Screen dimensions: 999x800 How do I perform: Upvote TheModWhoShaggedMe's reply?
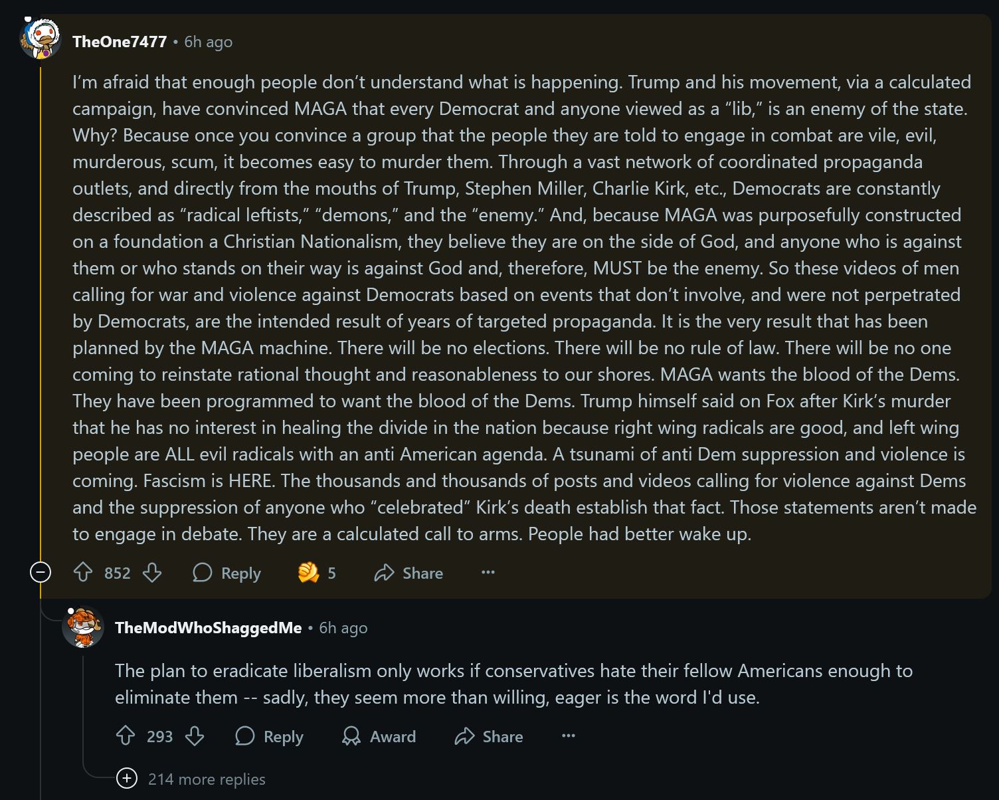(x=126, y=736)
